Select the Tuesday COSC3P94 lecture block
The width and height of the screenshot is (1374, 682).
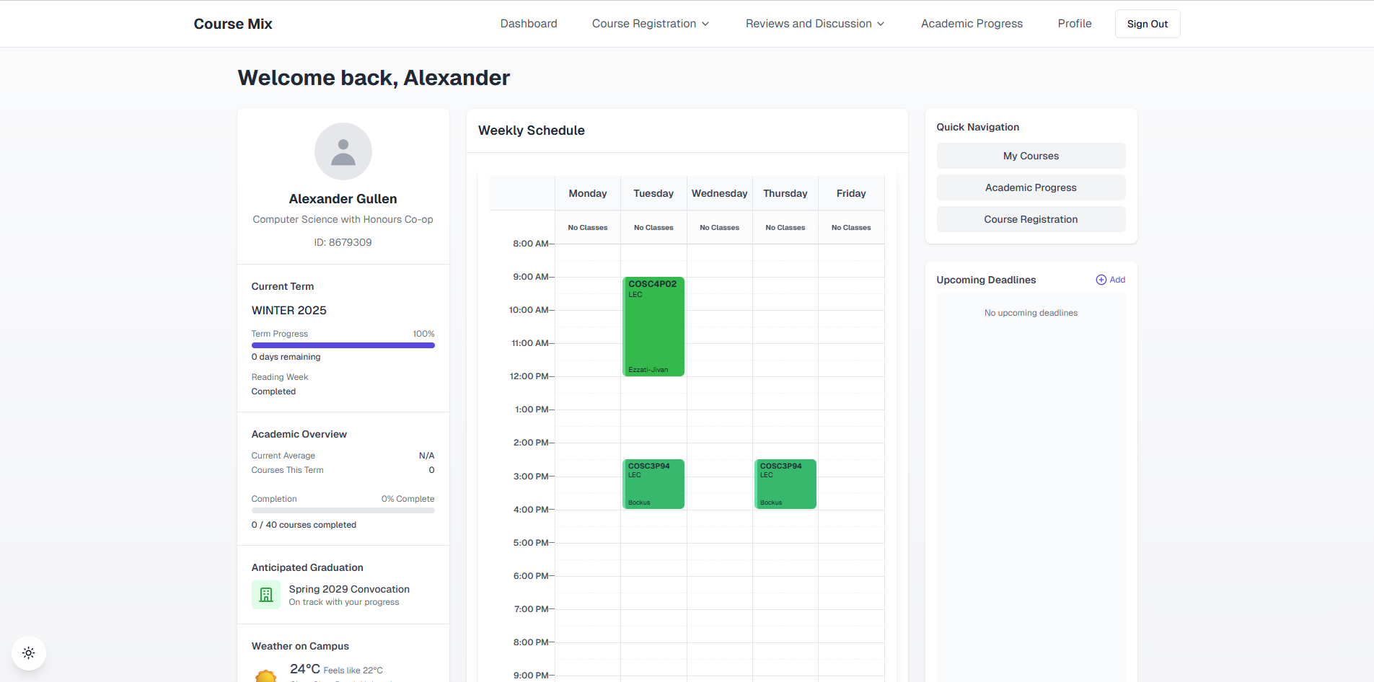pos(653,484)
